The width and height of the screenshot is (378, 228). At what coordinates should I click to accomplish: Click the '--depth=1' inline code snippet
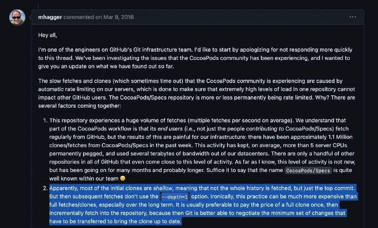point(174,197)
